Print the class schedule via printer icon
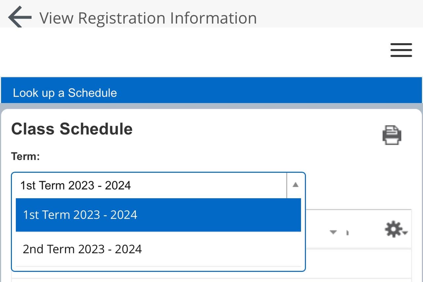The image size is (423, 282). [x=392, y=135]
